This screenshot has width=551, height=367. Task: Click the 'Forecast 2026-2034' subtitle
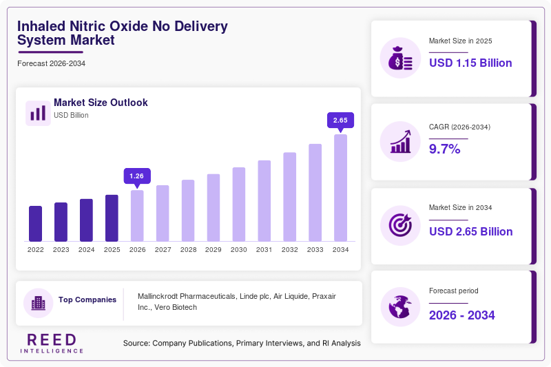coord(51,63)
